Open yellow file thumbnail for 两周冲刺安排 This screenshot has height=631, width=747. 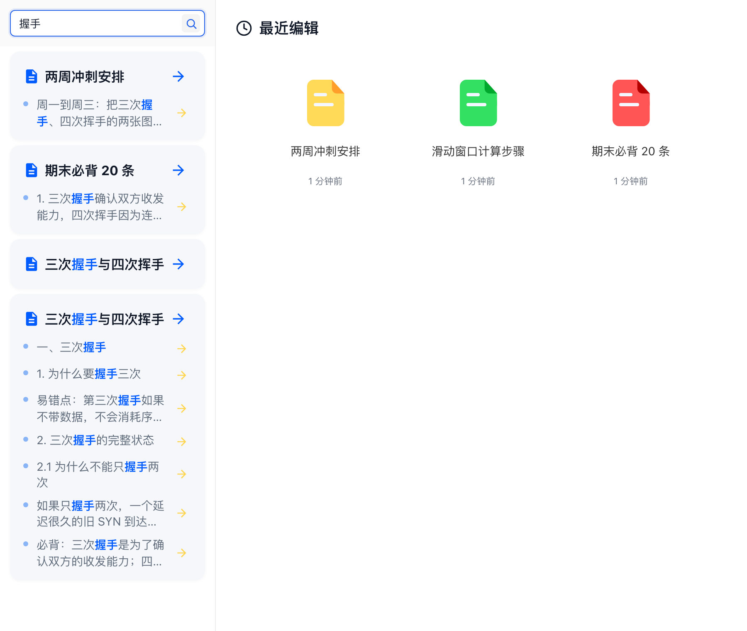click(326, 103)
